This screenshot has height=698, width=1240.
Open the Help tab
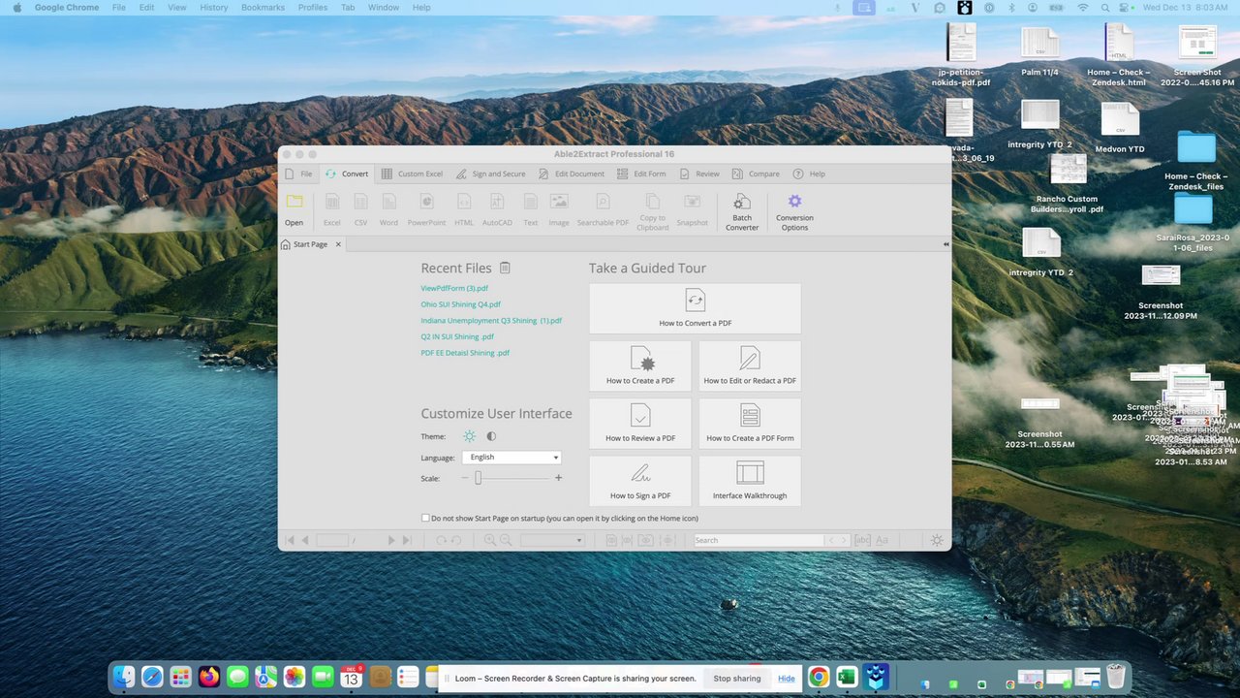click(809, 174)
